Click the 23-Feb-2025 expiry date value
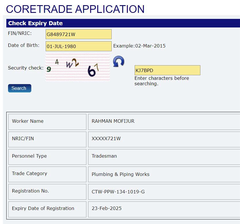The image size is (240, 224). [x=107, y=209]
